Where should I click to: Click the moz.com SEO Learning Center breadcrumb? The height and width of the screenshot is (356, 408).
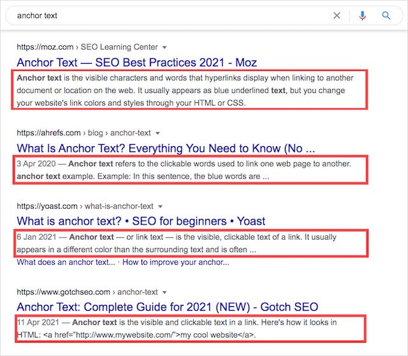[x=87, y=47]
